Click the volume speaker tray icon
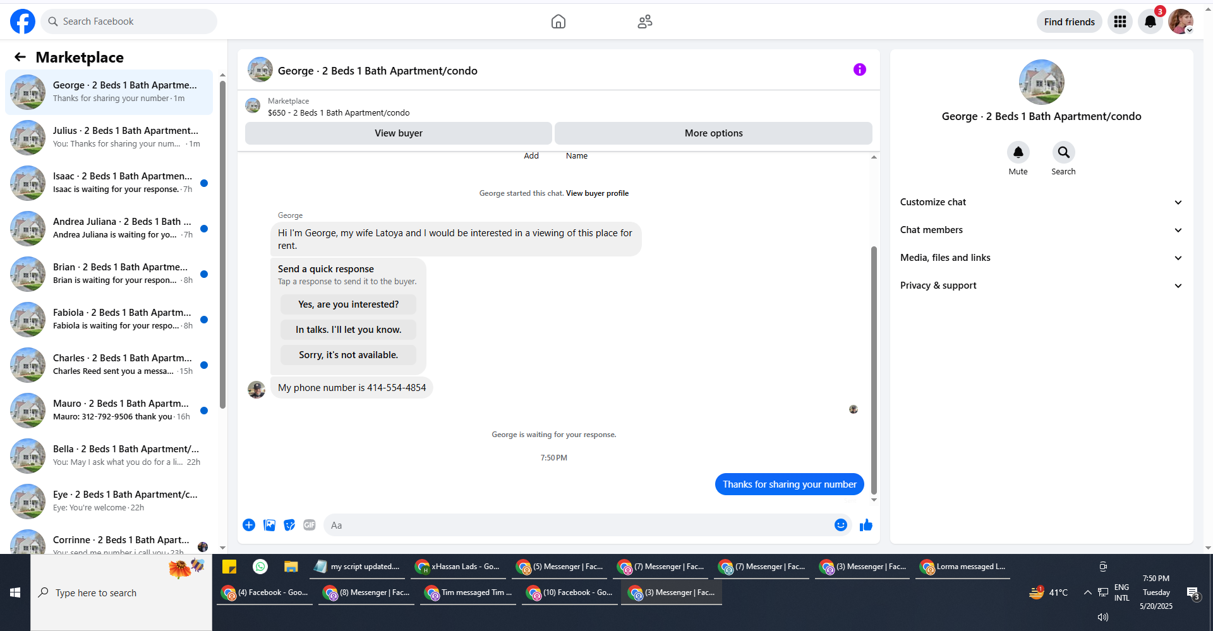 point(1103,617)
